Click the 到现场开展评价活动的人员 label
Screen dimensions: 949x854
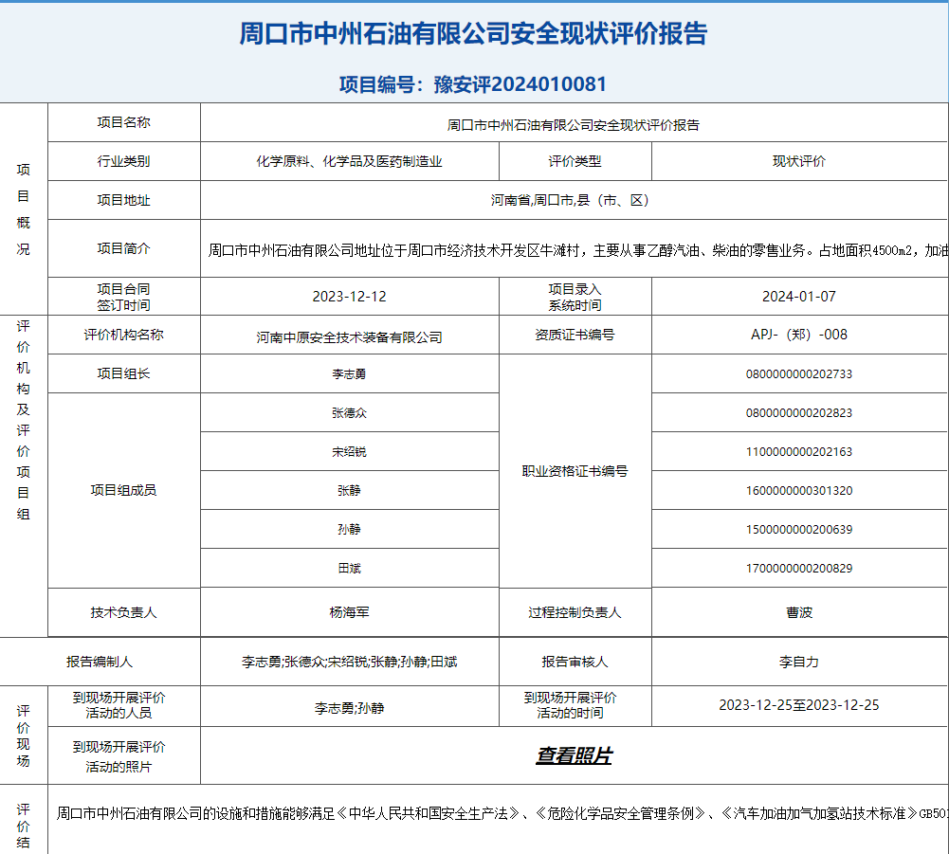[x=119, y=705]
